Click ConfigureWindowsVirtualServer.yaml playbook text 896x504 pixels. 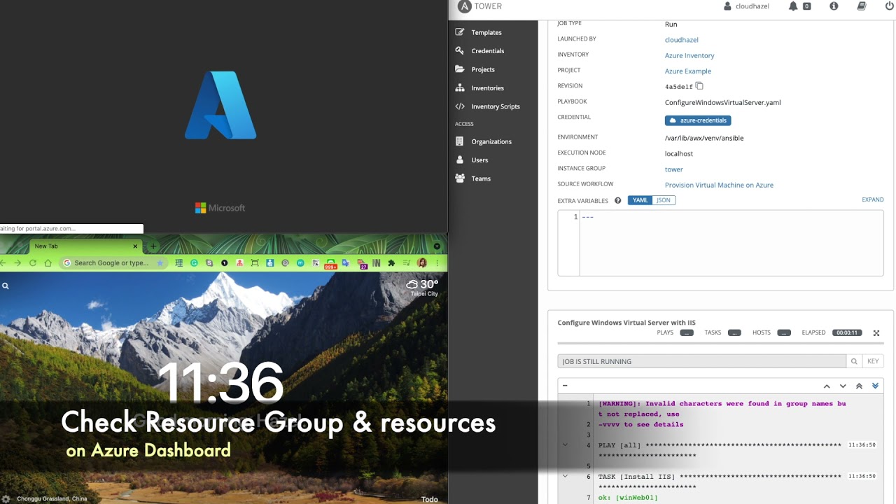pyautogui.click(x=722, y=103)
